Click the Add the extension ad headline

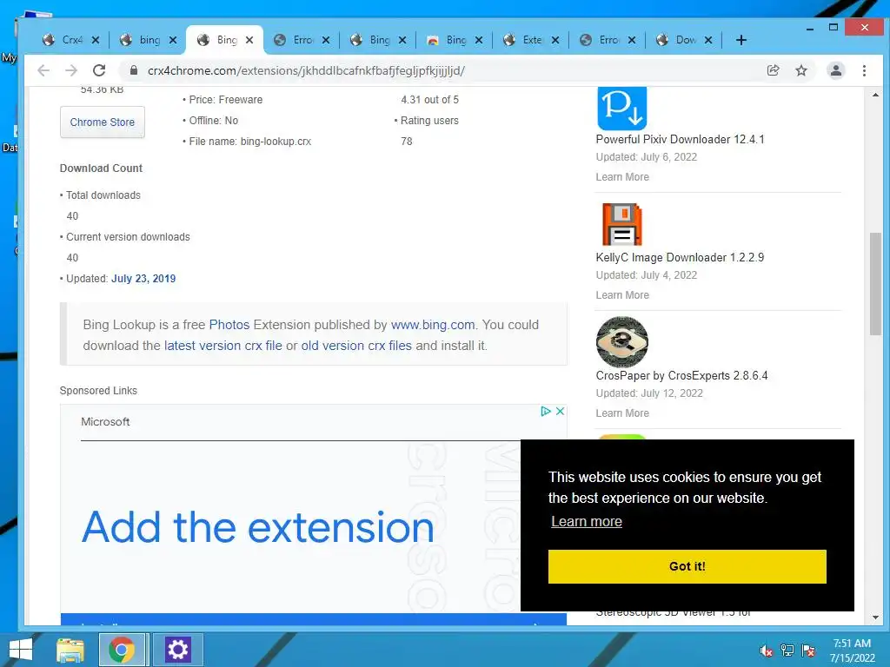click(x=258, y=527)
